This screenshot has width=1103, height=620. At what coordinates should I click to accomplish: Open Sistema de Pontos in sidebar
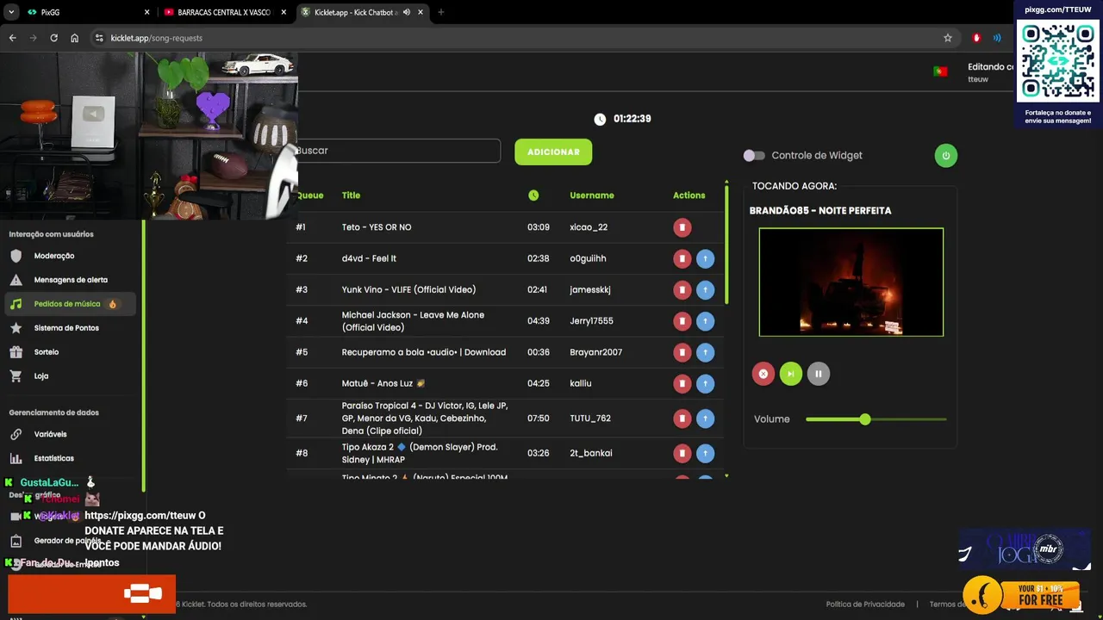(66, 328)
